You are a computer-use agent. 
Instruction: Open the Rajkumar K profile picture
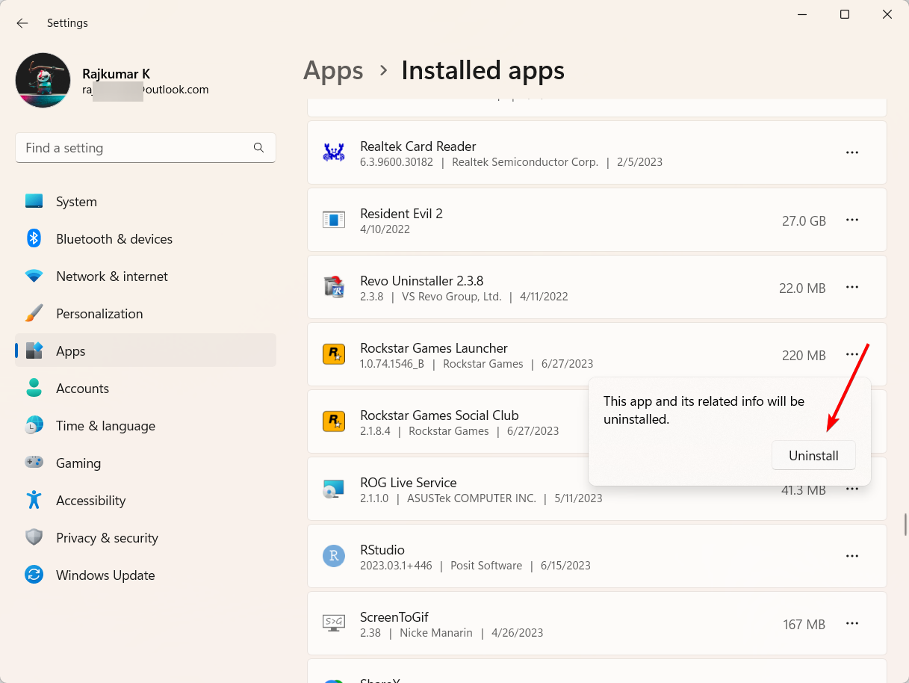pyautogui.click(x=43, y=80)
